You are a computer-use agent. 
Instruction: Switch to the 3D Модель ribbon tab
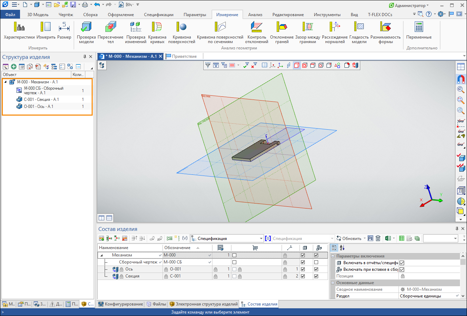[38, 14]
